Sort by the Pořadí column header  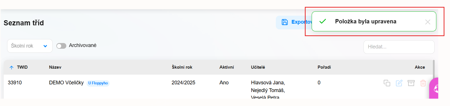(324, 67)
